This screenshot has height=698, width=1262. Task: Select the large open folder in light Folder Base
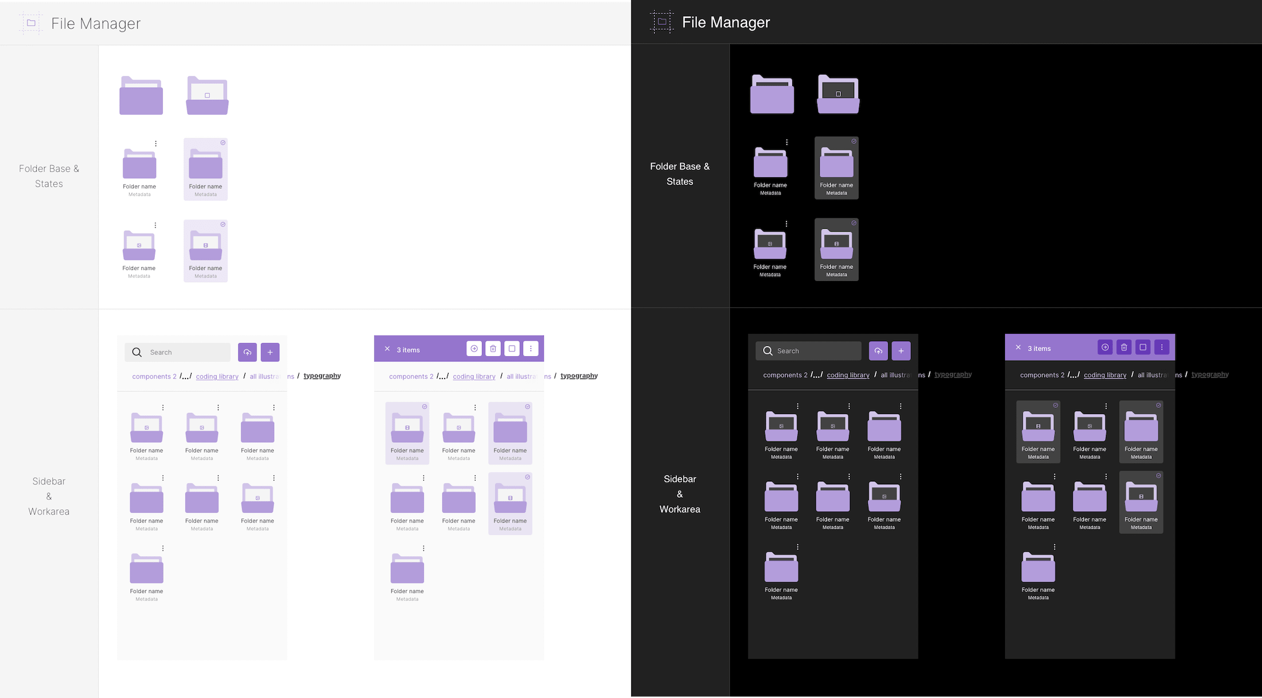pyautogui.click(x=207, y=95)
